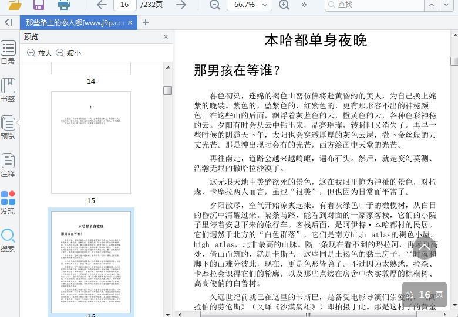Open the 注释 annotations panel

tap(8, 165)
